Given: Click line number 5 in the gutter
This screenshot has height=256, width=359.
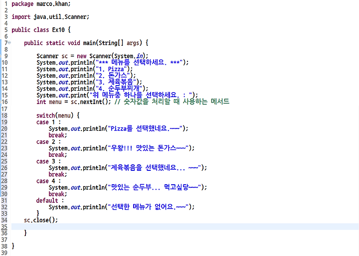Looking at the screenshot, I should pyautogui.click(x=6, y=30).
